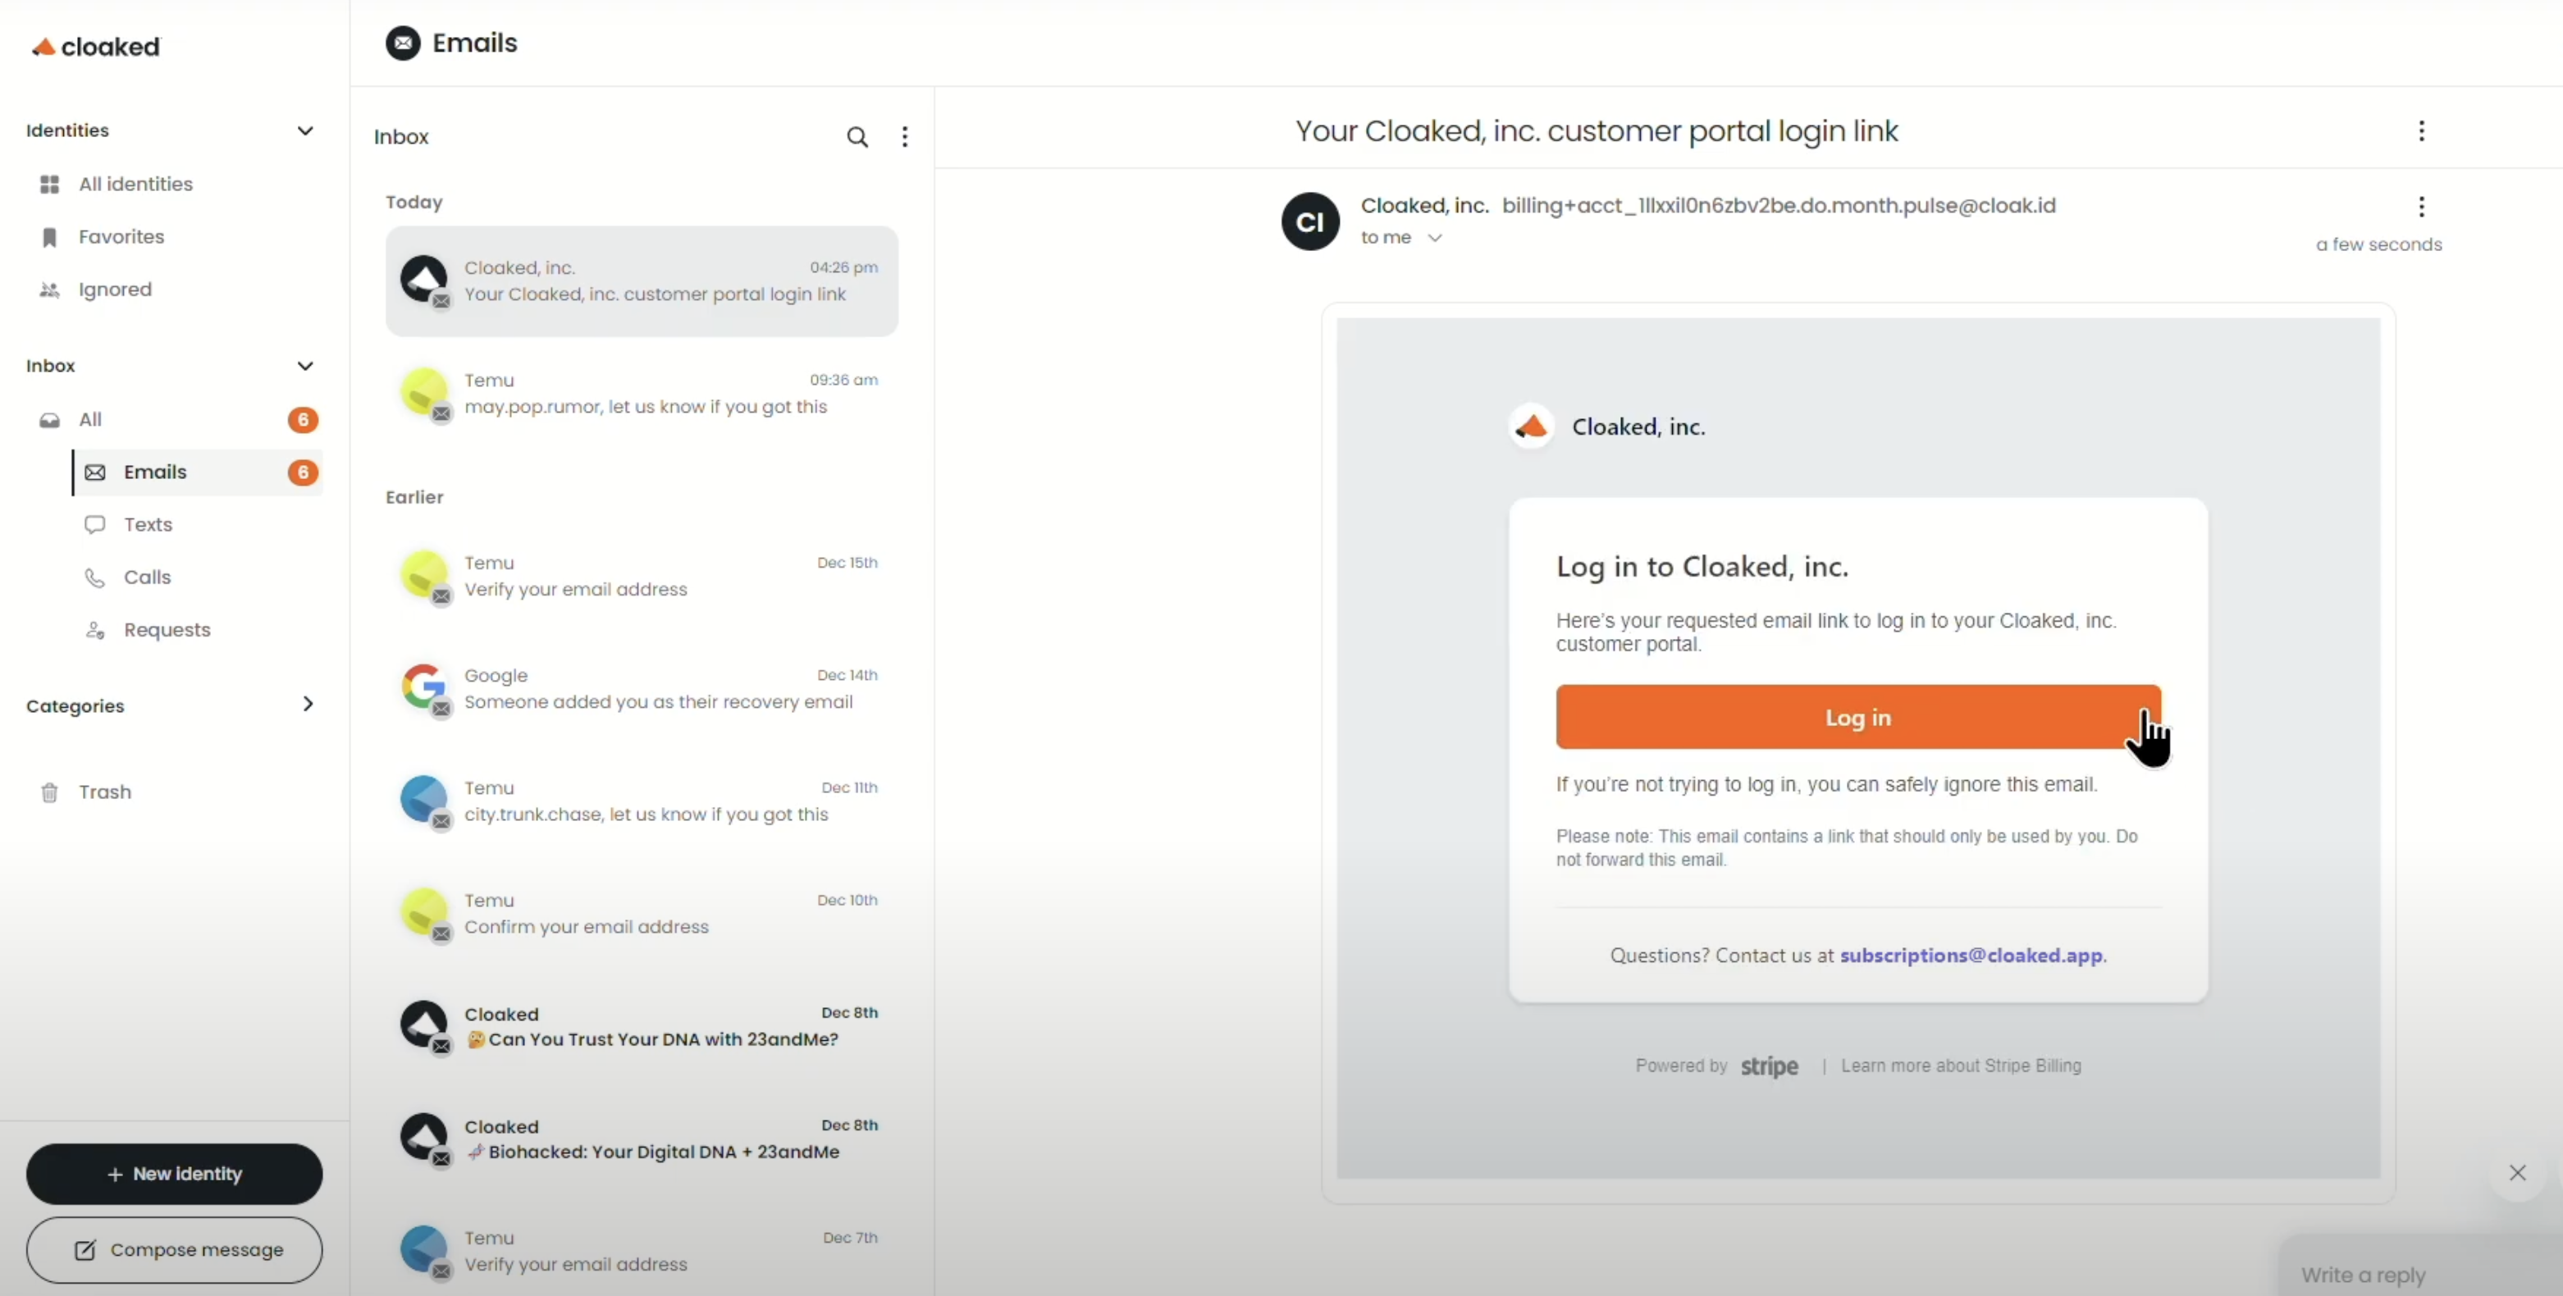Select the Emails inbox filter
Image resolution: width=2563 pixels, height=1296 pixels.
pos(198,472)
